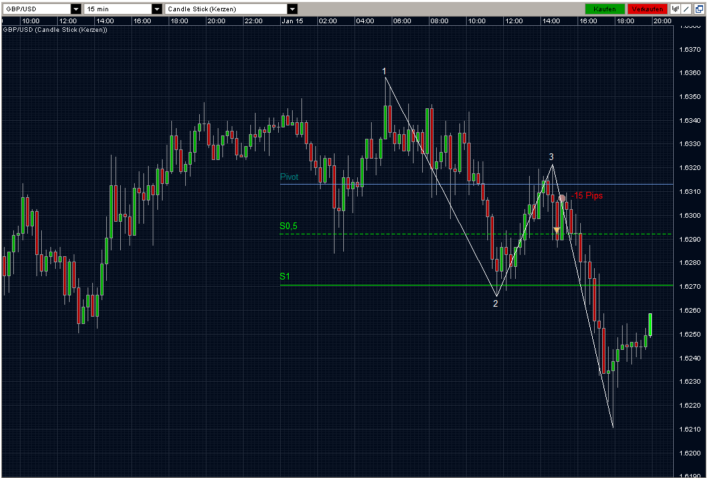Image resolution: width=707 pixels, height=478 pixels.
Task: Click the 1.6320 price axis label
Action: pyautogui.click(x=690, y=168)
